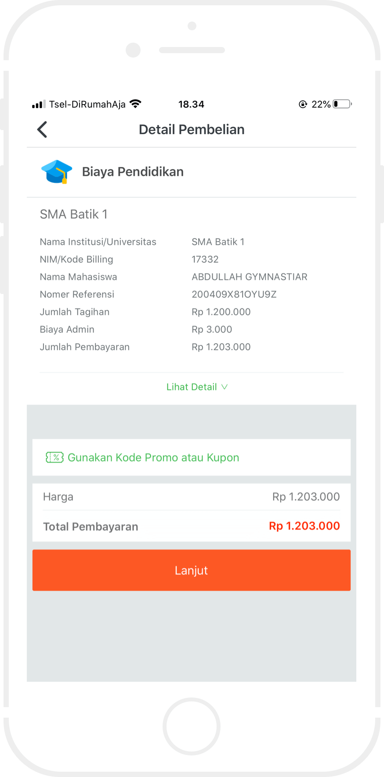Tap the Wi-Fi status icon
Image resolution: width=384 pixels, height=777 pixels.
click(135, 104)
